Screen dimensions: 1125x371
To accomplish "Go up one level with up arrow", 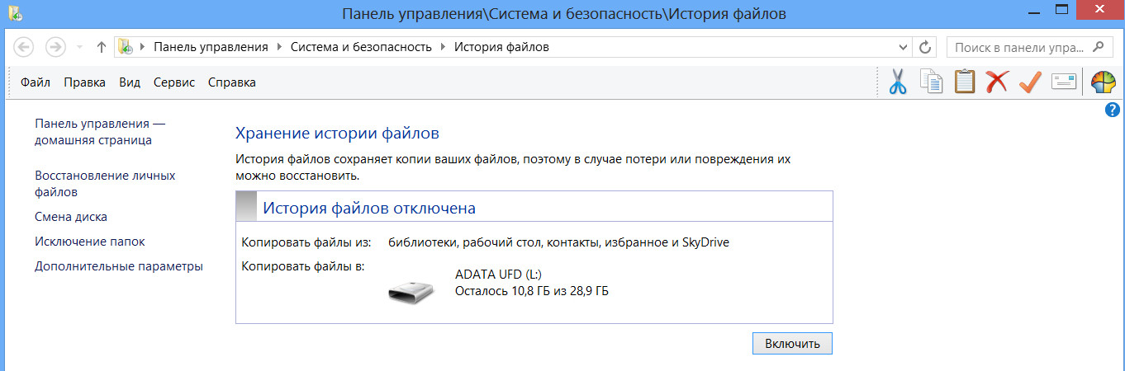I will [101, 47].
